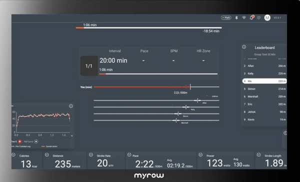Click the 1/1 interval counter box
This screenshot has height=182, width=300.
(89, 66)
